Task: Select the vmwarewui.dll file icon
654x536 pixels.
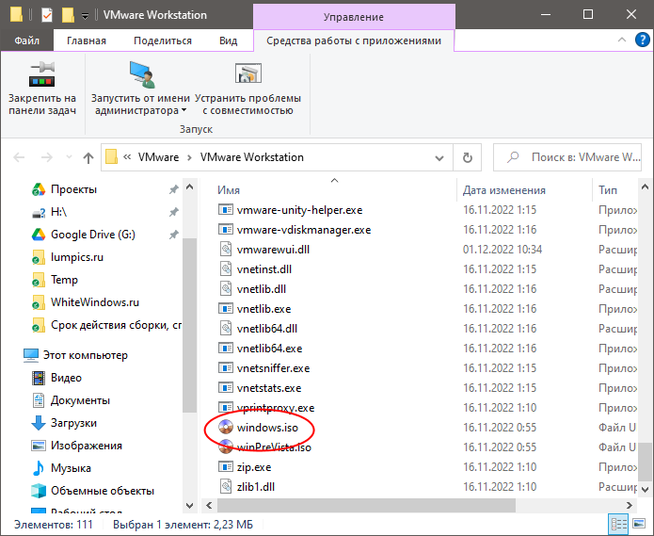Action: tap(226, 250)
